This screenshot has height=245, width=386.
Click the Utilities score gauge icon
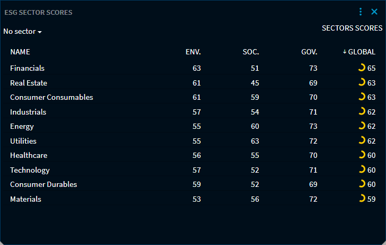point(362,140)
